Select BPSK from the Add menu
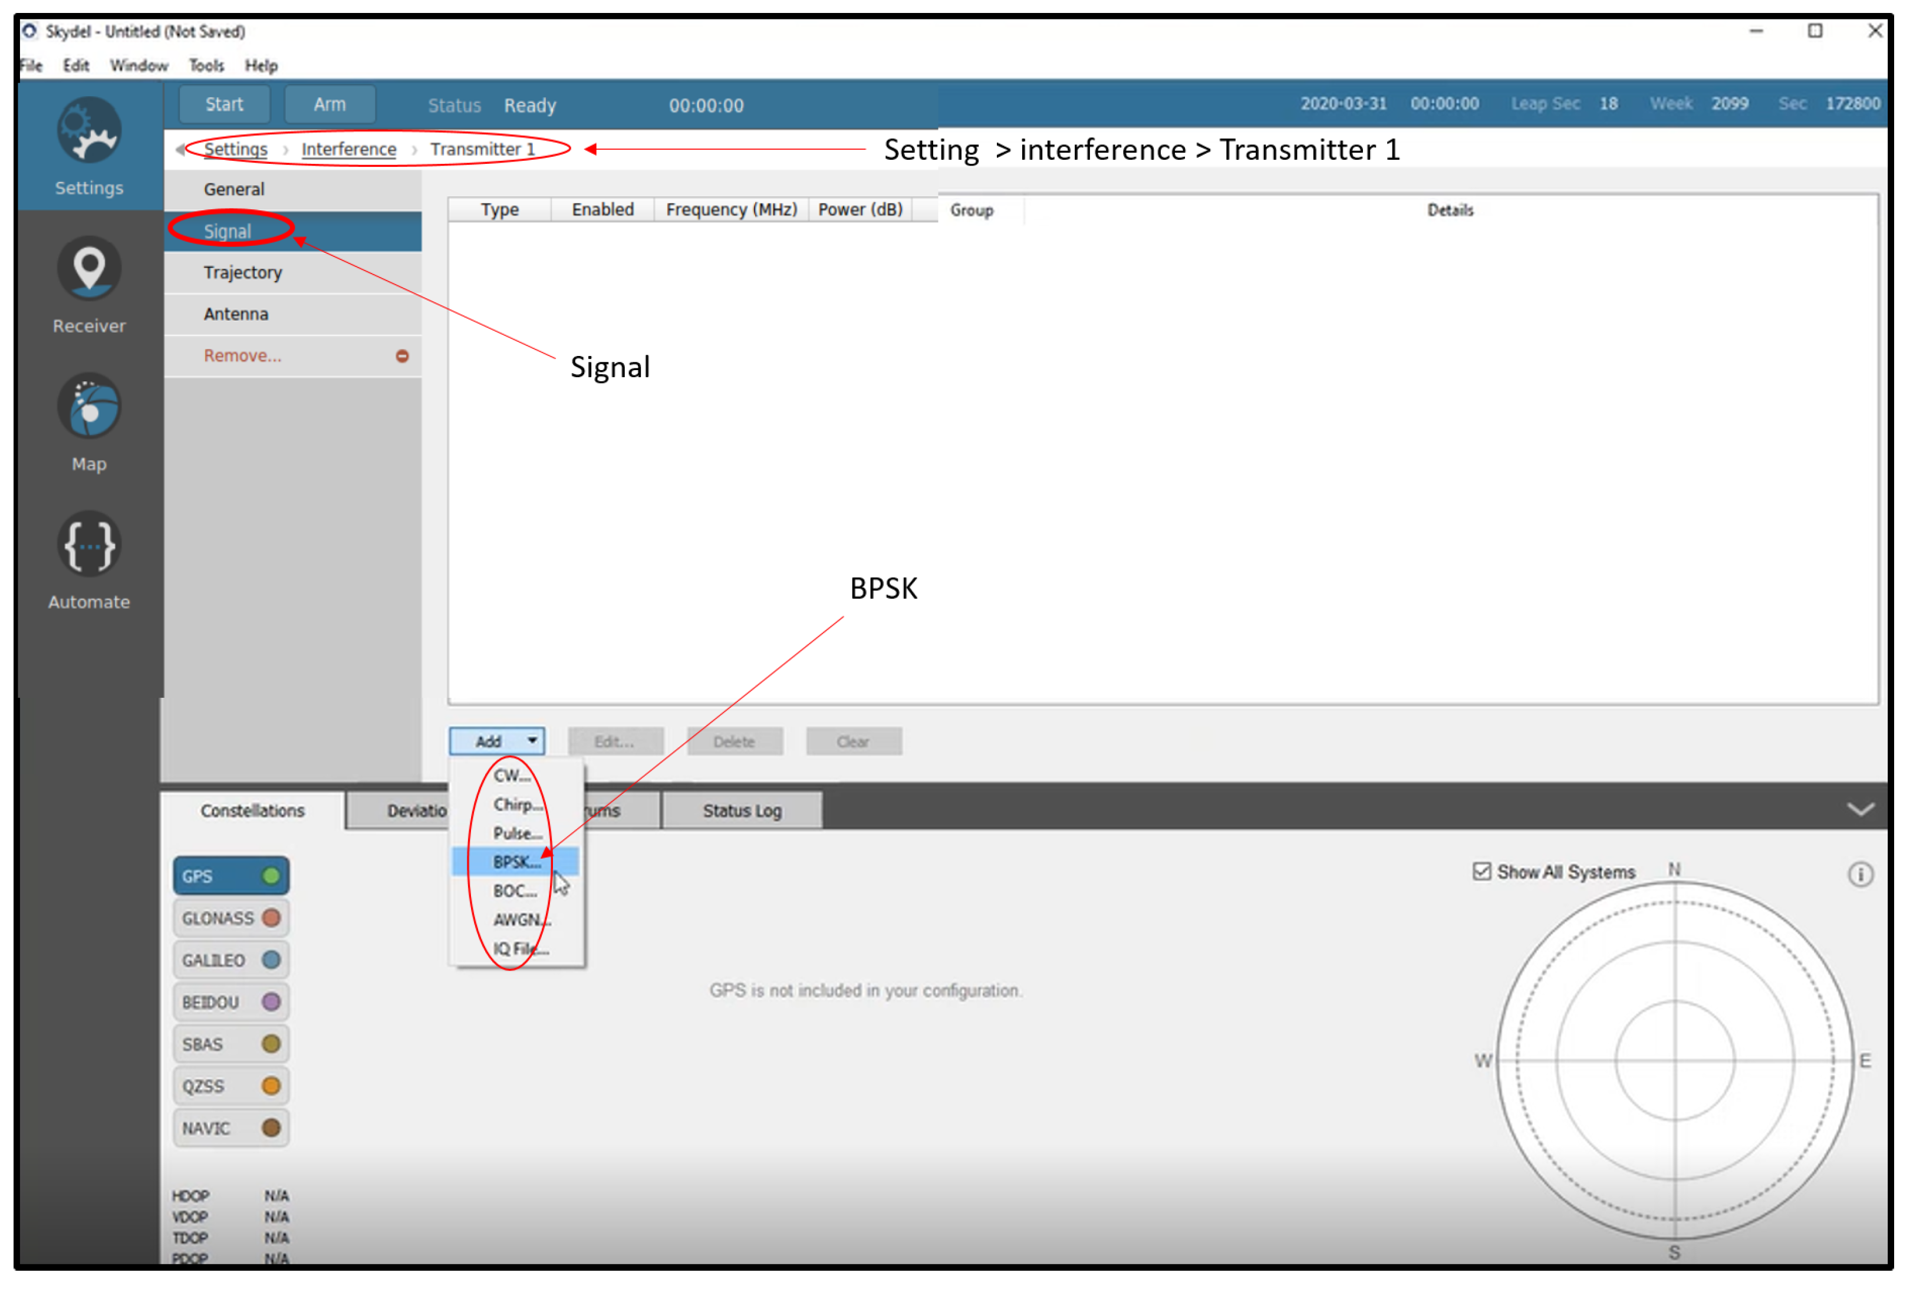The height and width of the screenshot is (1299, 1913). pos(516,863)
